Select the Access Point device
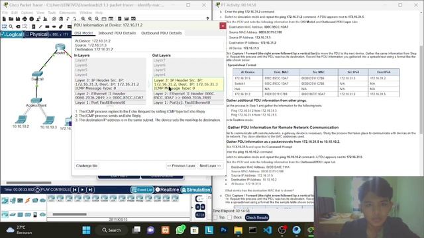 point(36,100)
